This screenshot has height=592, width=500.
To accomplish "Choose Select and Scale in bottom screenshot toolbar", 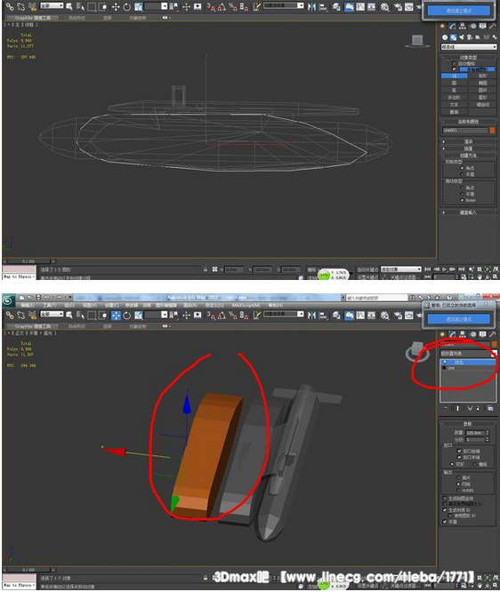I will pos(138,315).
